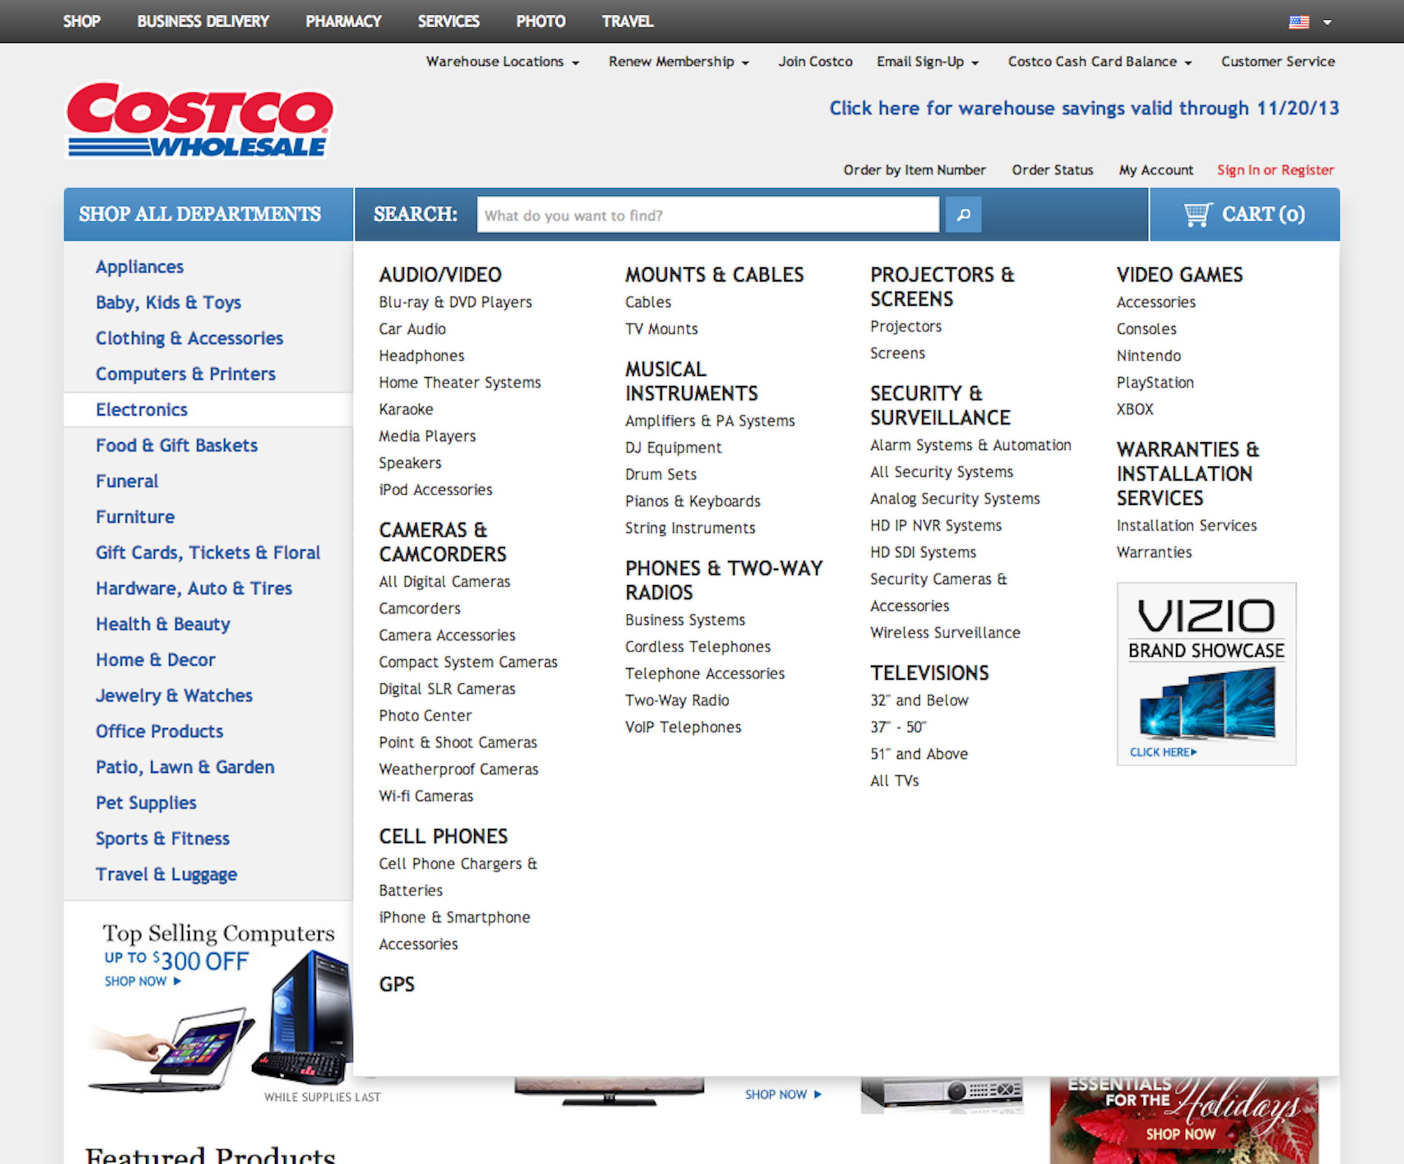Image resolution: width=1404 pixels, height=1164 pixels.
Task: Click the search magnifying glass icon
Action: (963, 214)
